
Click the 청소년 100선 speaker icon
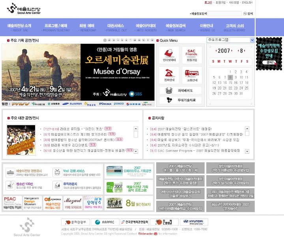coord(10,185)
